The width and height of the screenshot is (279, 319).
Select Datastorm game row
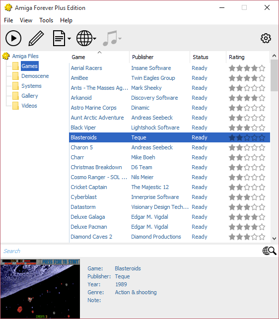[x=170, y=207]
